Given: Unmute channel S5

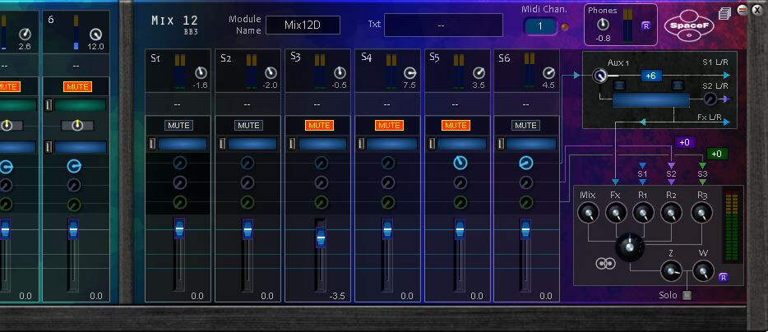Looking at the screenshot, I should click(456, 126).
